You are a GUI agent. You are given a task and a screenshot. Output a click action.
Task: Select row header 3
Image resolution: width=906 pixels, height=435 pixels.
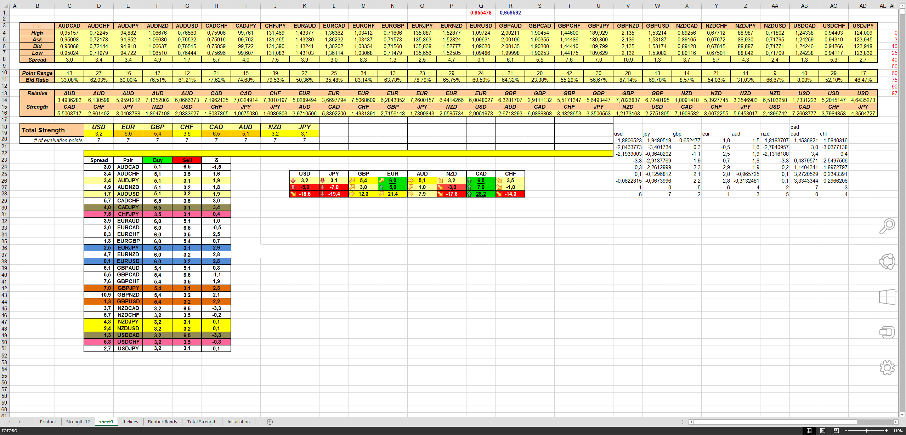pos(4,25)
